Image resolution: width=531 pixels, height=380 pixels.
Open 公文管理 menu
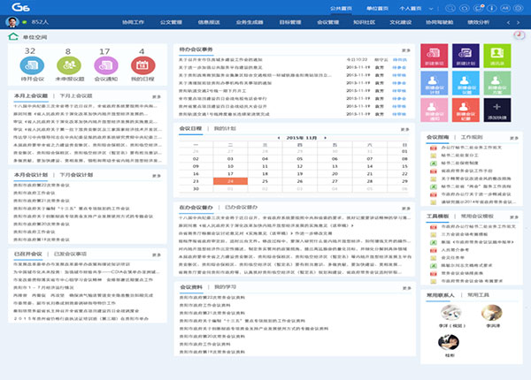171,22
